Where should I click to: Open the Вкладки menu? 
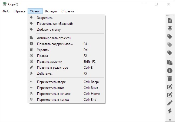[x=51, y=11]
